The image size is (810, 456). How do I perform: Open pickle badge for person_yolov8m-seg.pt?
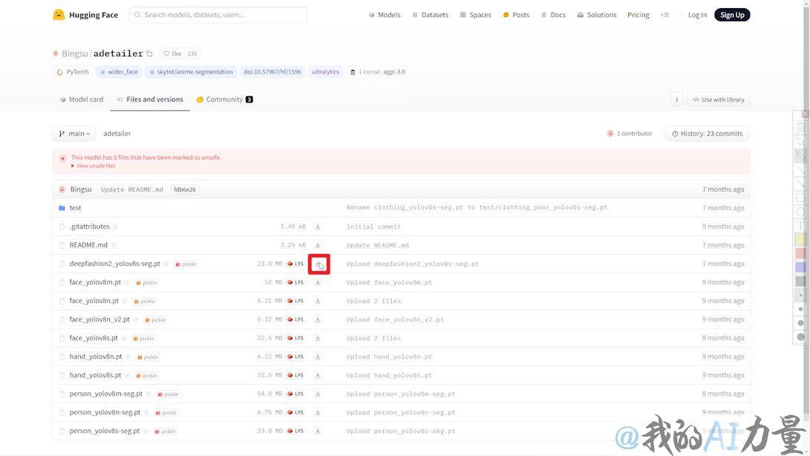click(168, 394)
